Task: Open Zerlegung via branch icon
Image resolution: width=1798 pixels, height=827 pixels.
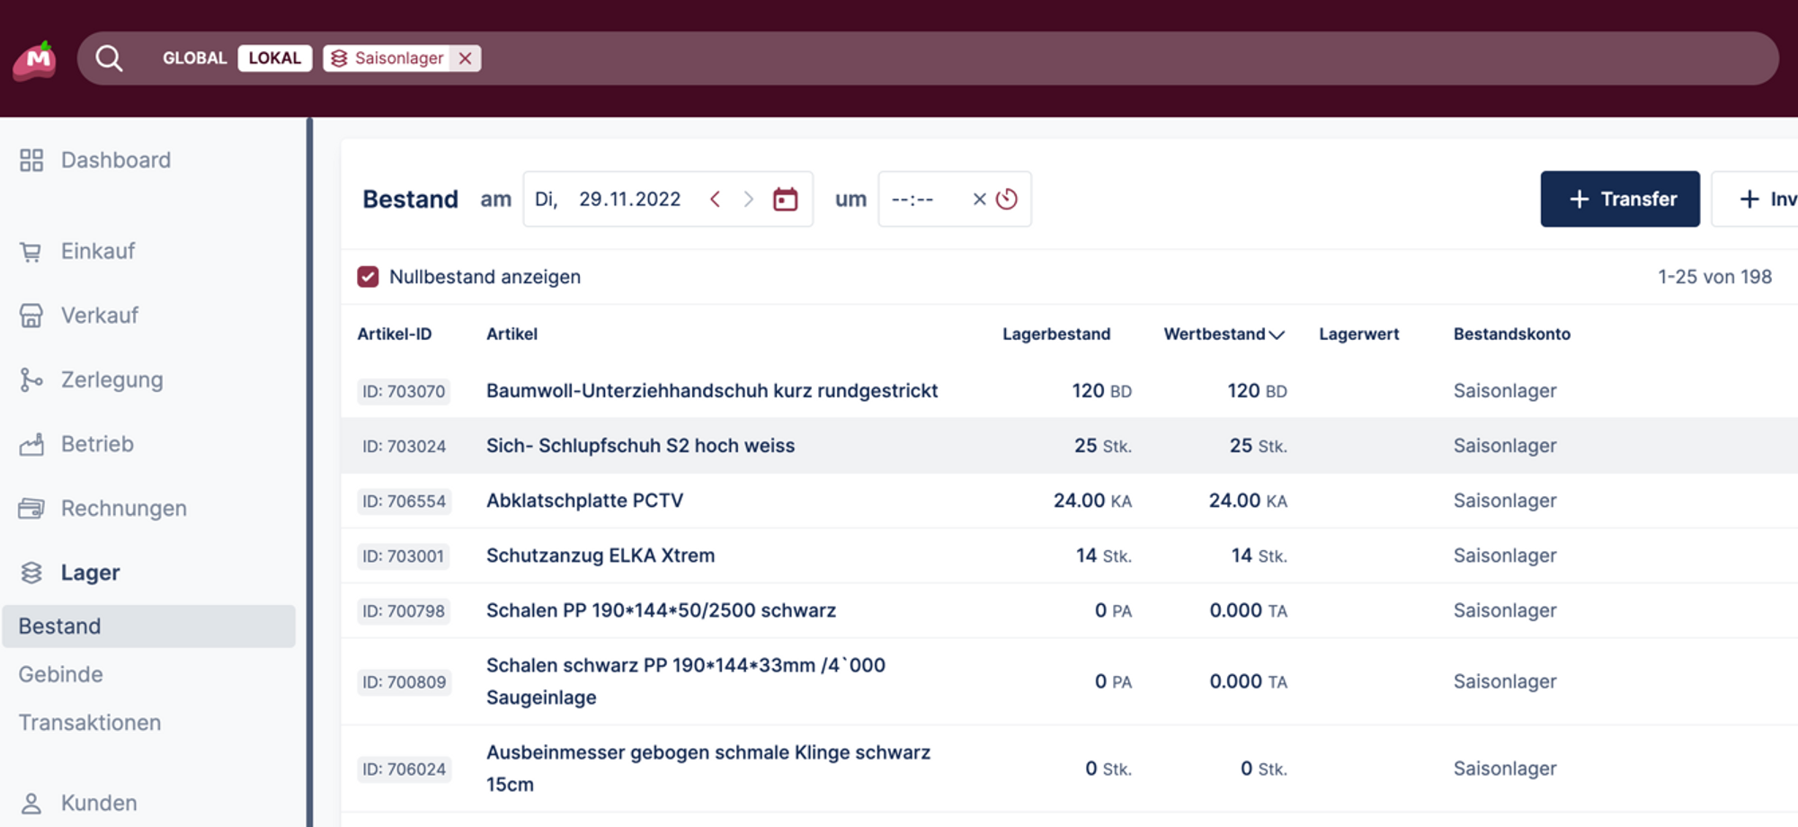Action: (31, 380)
